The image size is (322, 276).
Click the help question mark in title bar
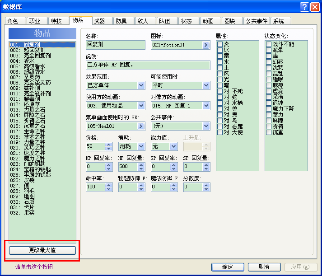click(x=304, y=7)
